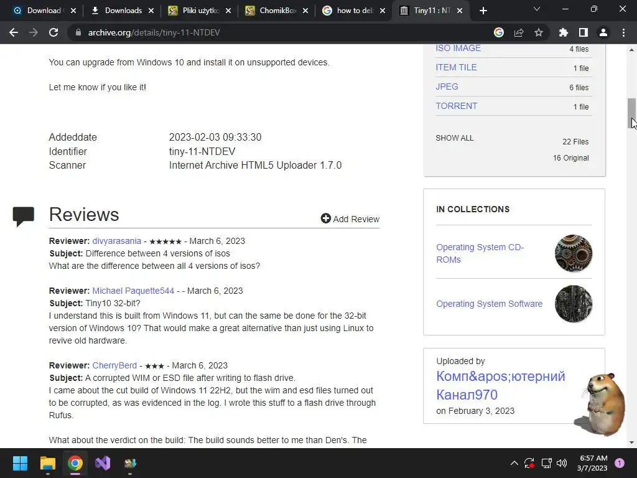View site information via the padlock icon
Viewport: 637px width, 478px height.
78,32
